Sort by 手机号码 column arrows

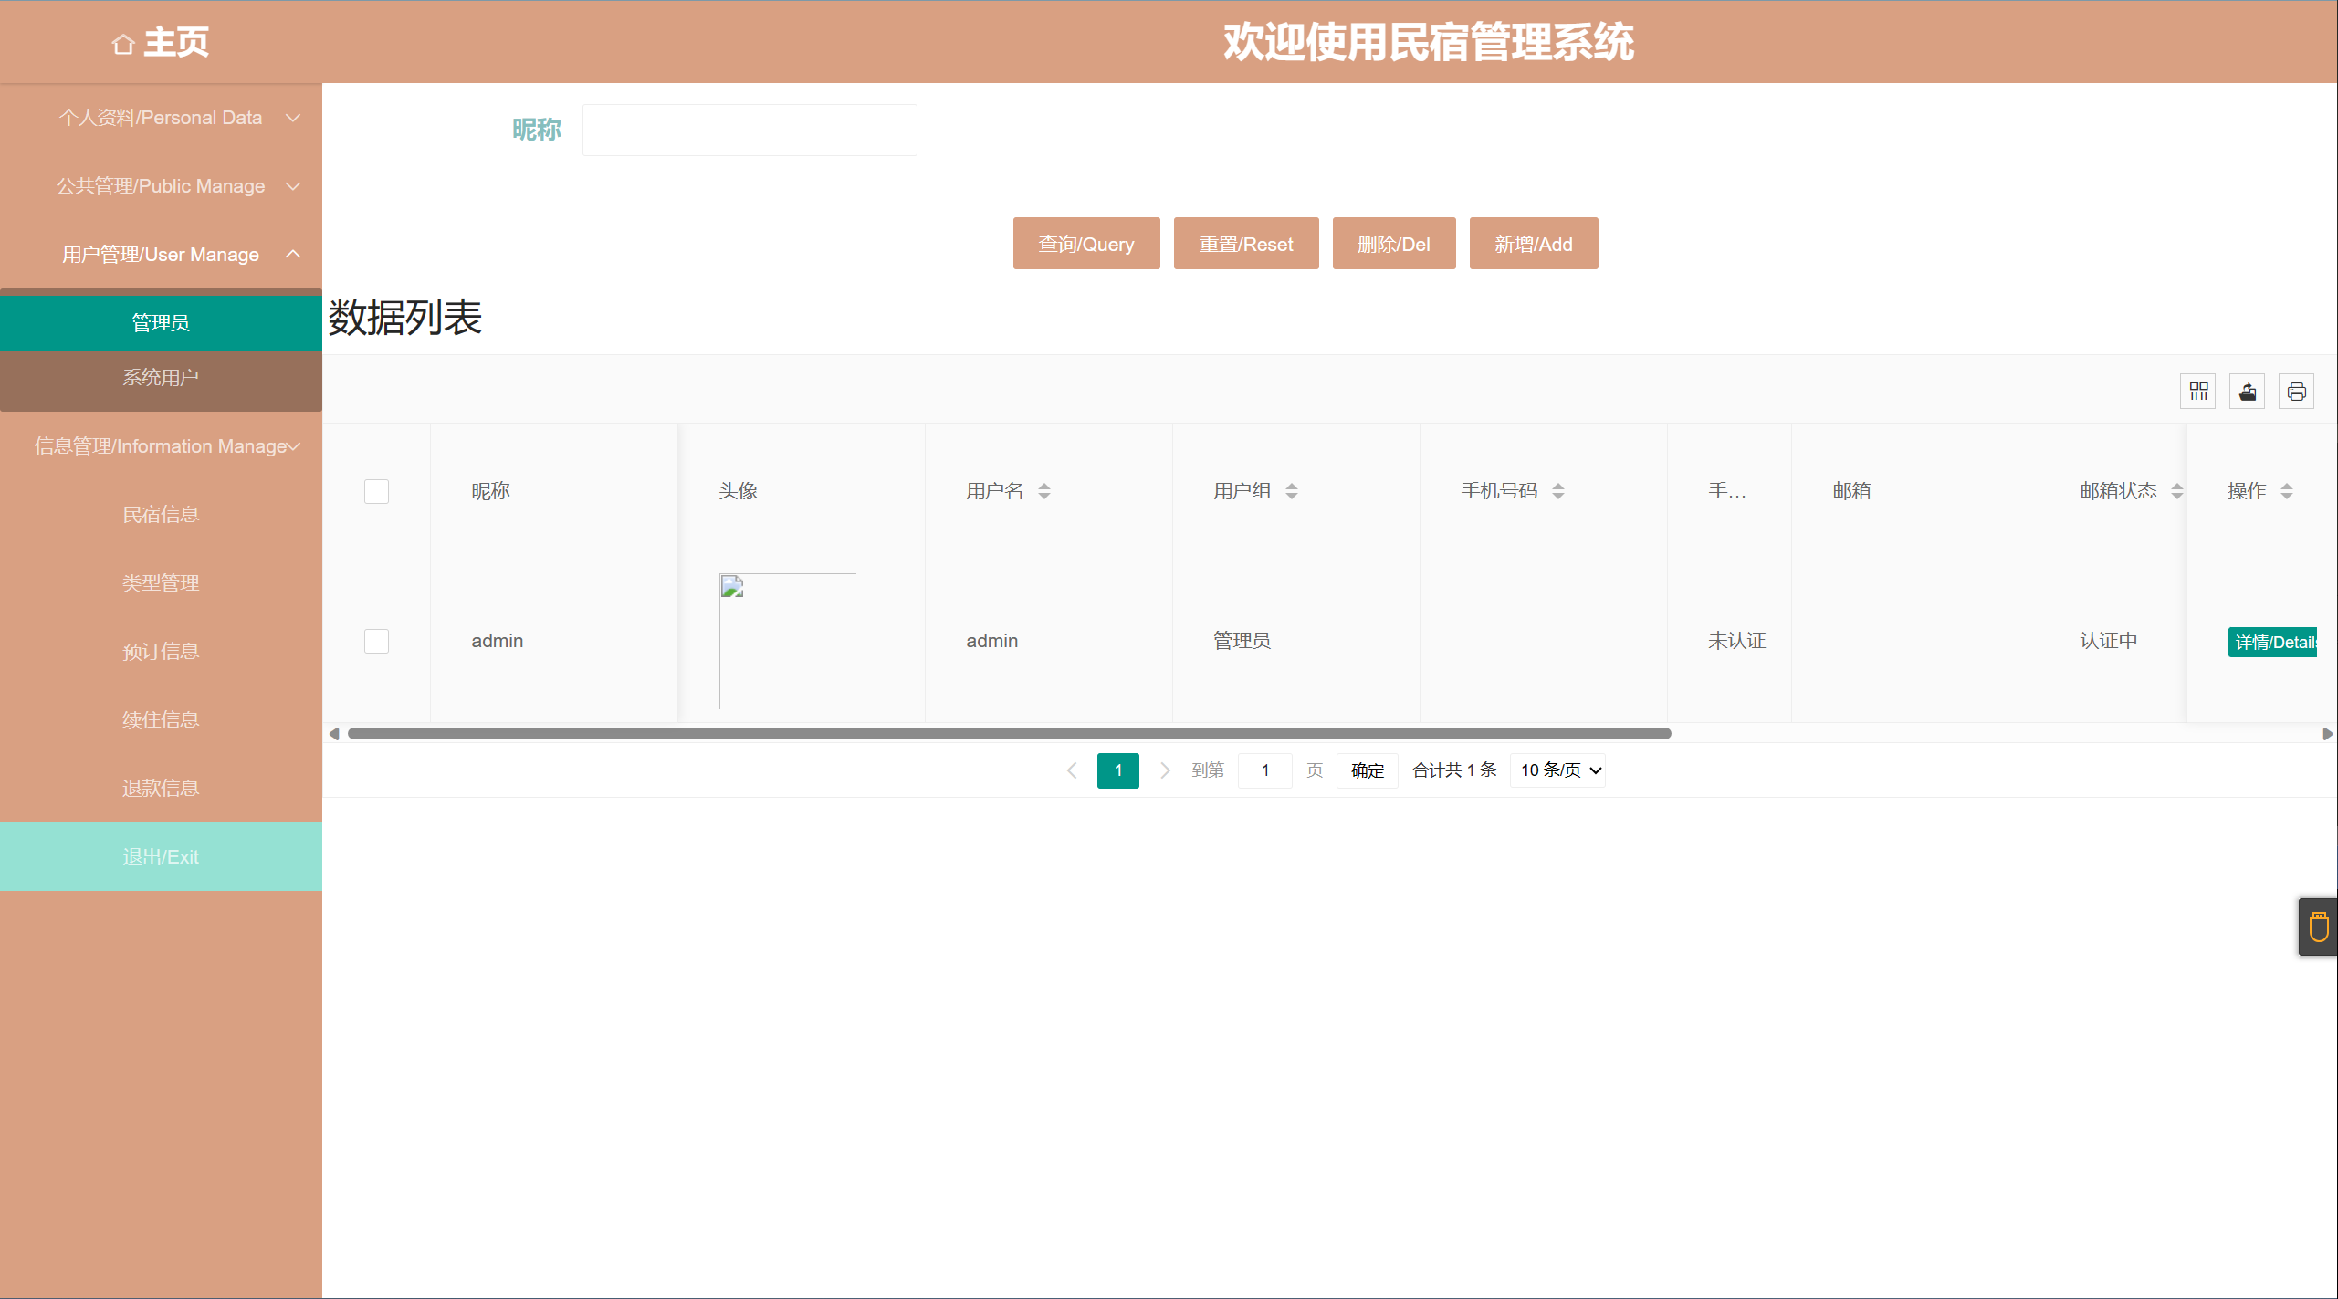[x=1558, y=491]
